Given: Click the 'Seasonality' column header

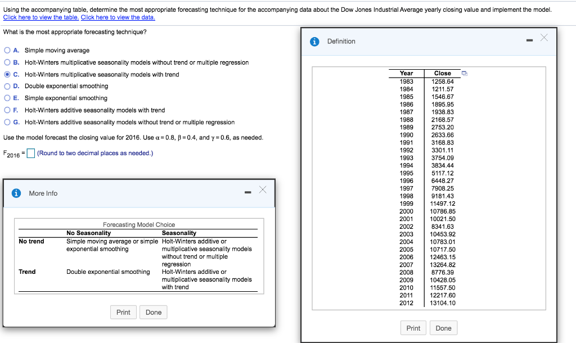Looking at the screenshot, I should pos(179,233).
